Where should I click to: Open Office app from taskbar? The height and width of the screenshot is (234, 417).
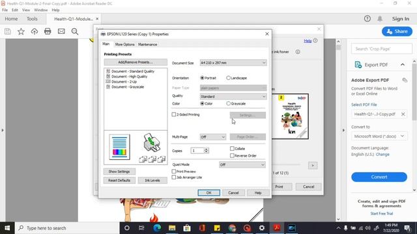[202, 228]
